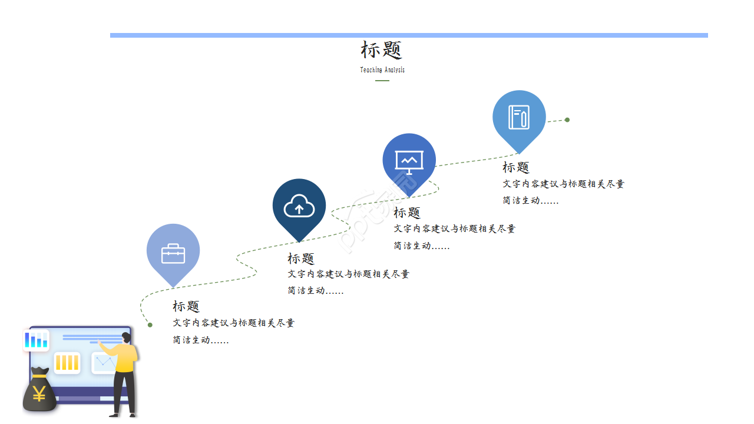The height and width of the screenshot is (424, 754).
Task: Select the 标题 heading under the briefcase pin
Action: [x=186, y=306]
